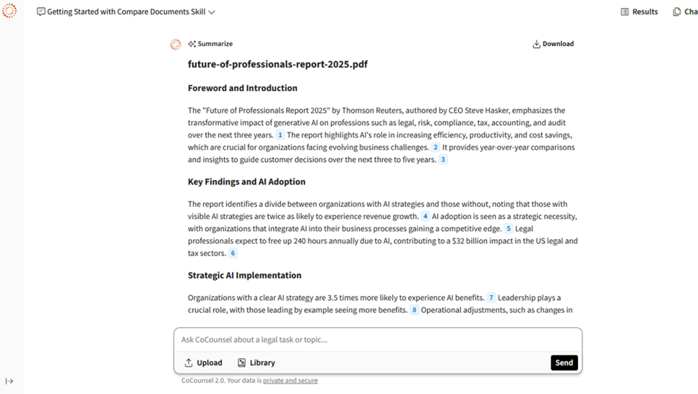Download the summary document
Image resolution: width=698 pixels, height=394 pixels.
click(x=553, y=44)
